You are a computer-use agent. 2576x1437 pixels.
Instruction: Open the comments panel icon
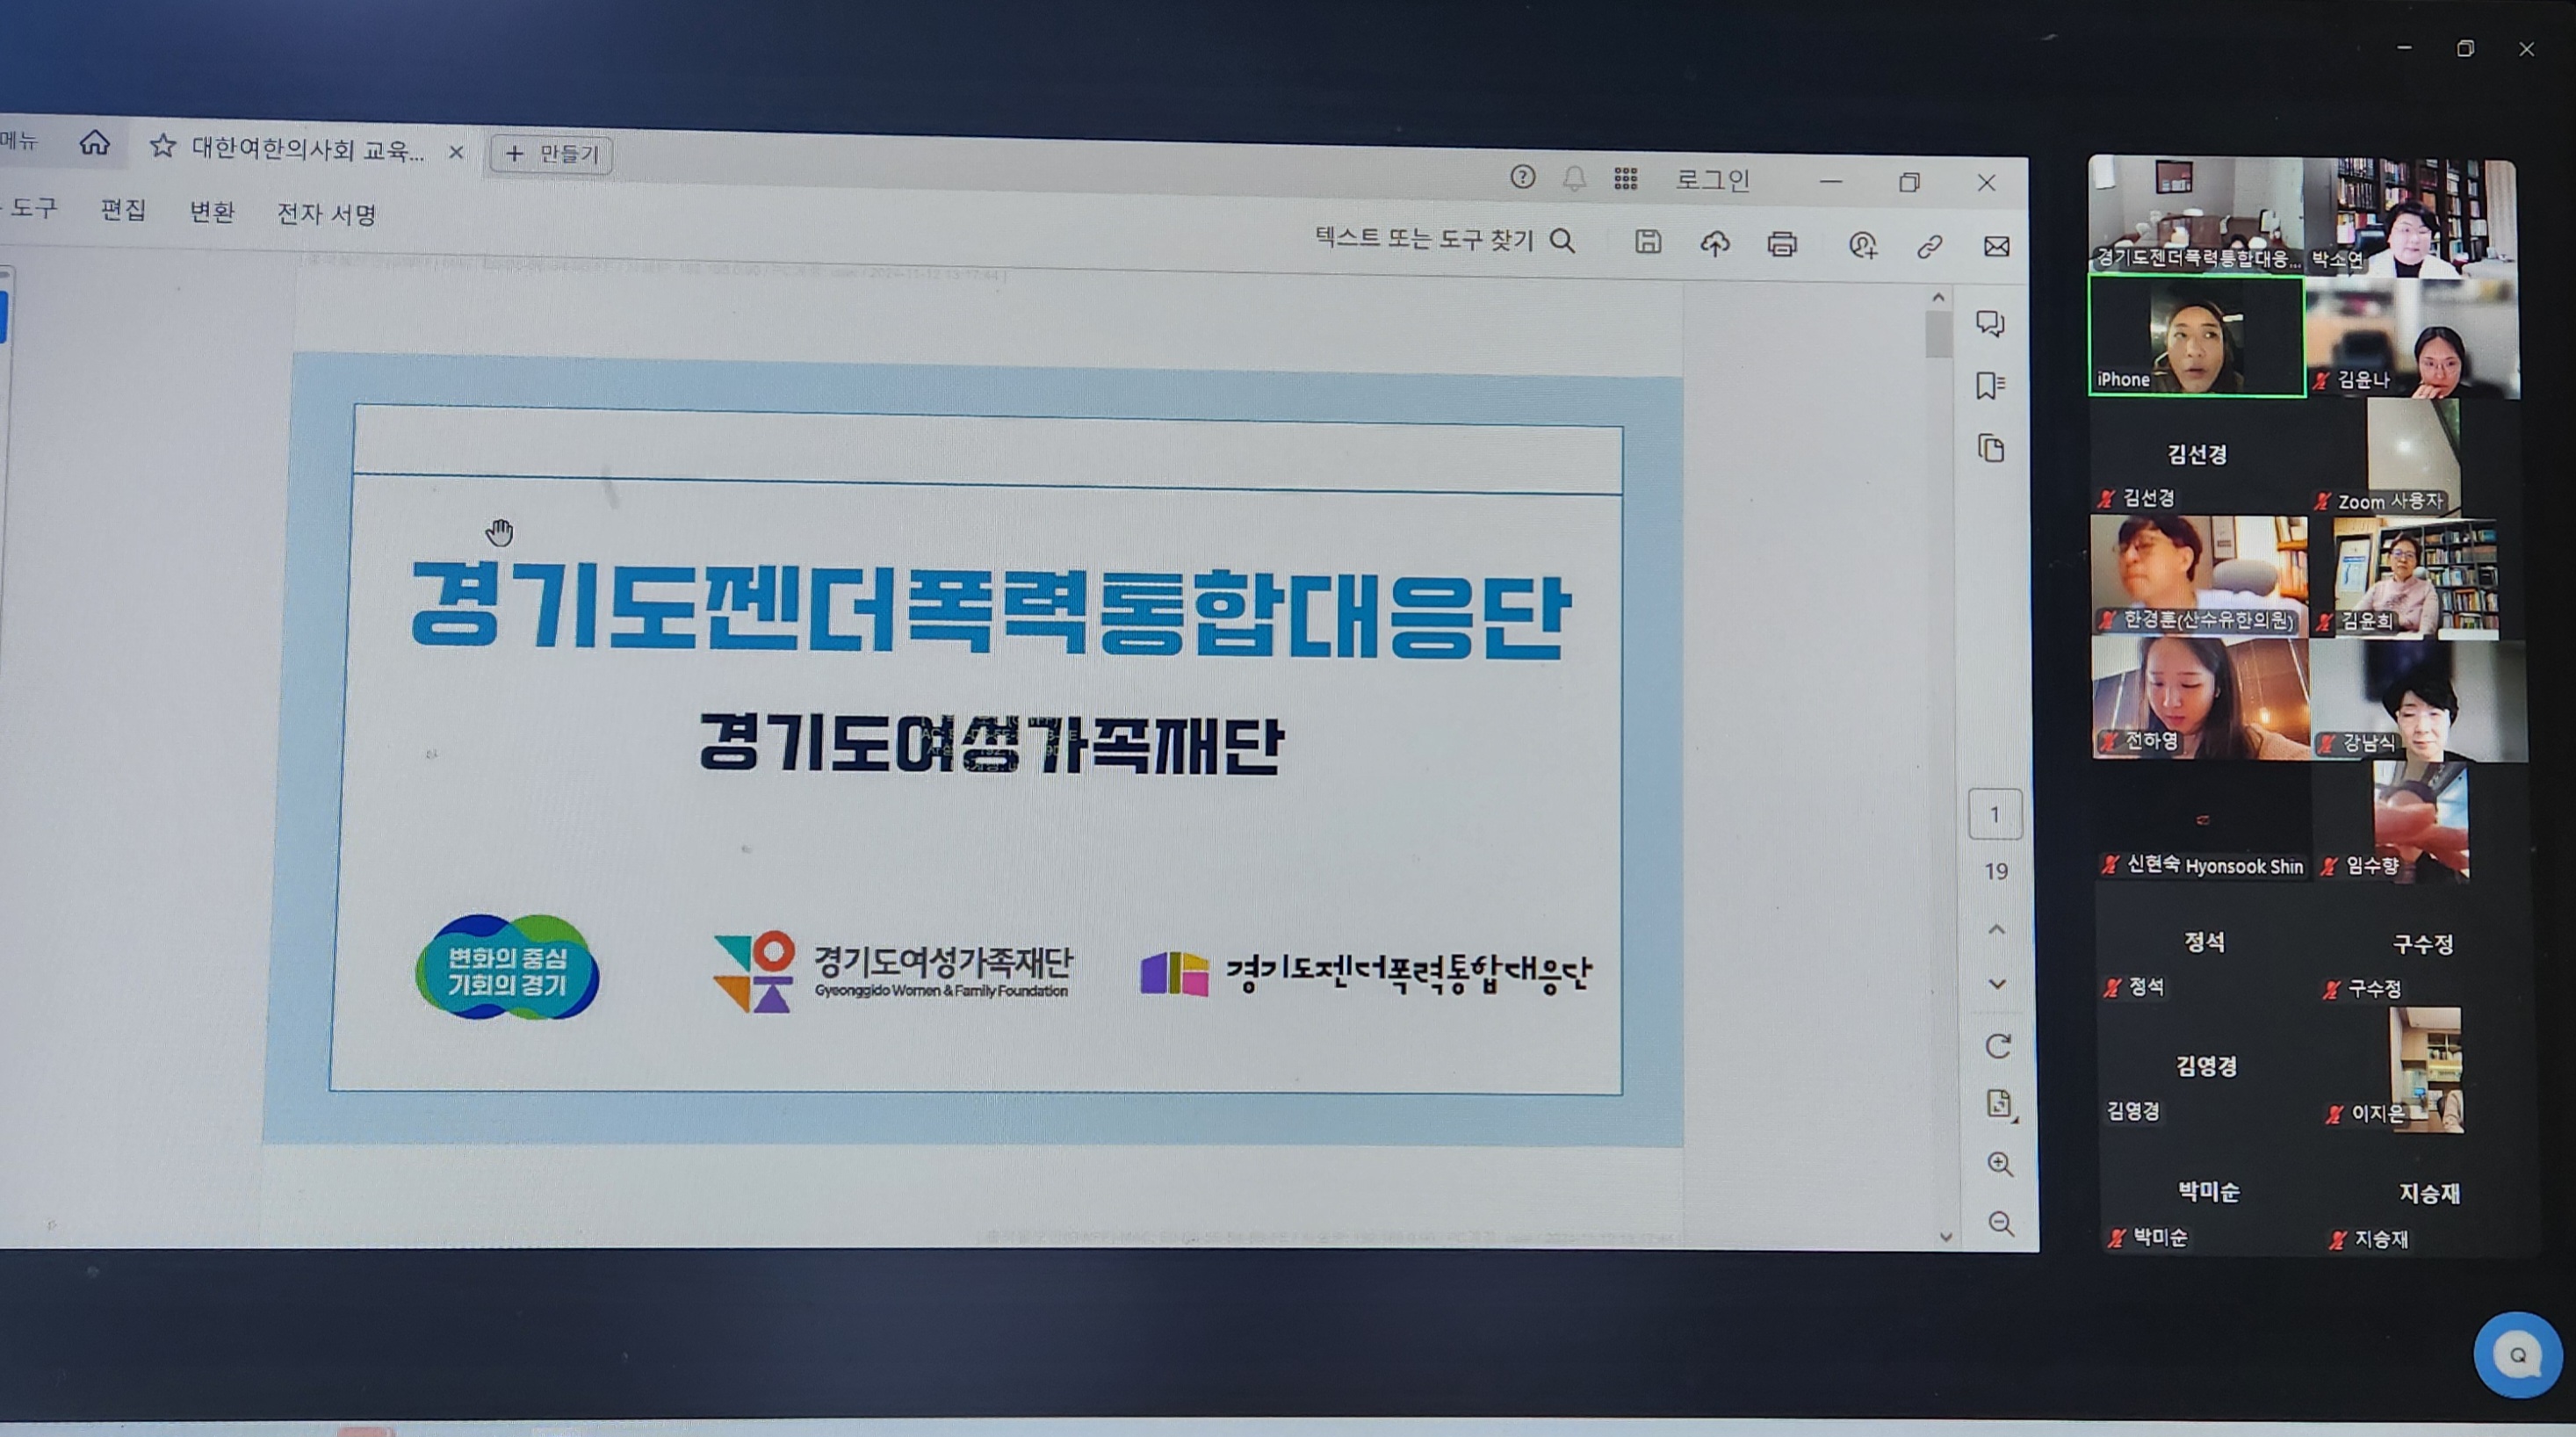tap(1990, 323)
